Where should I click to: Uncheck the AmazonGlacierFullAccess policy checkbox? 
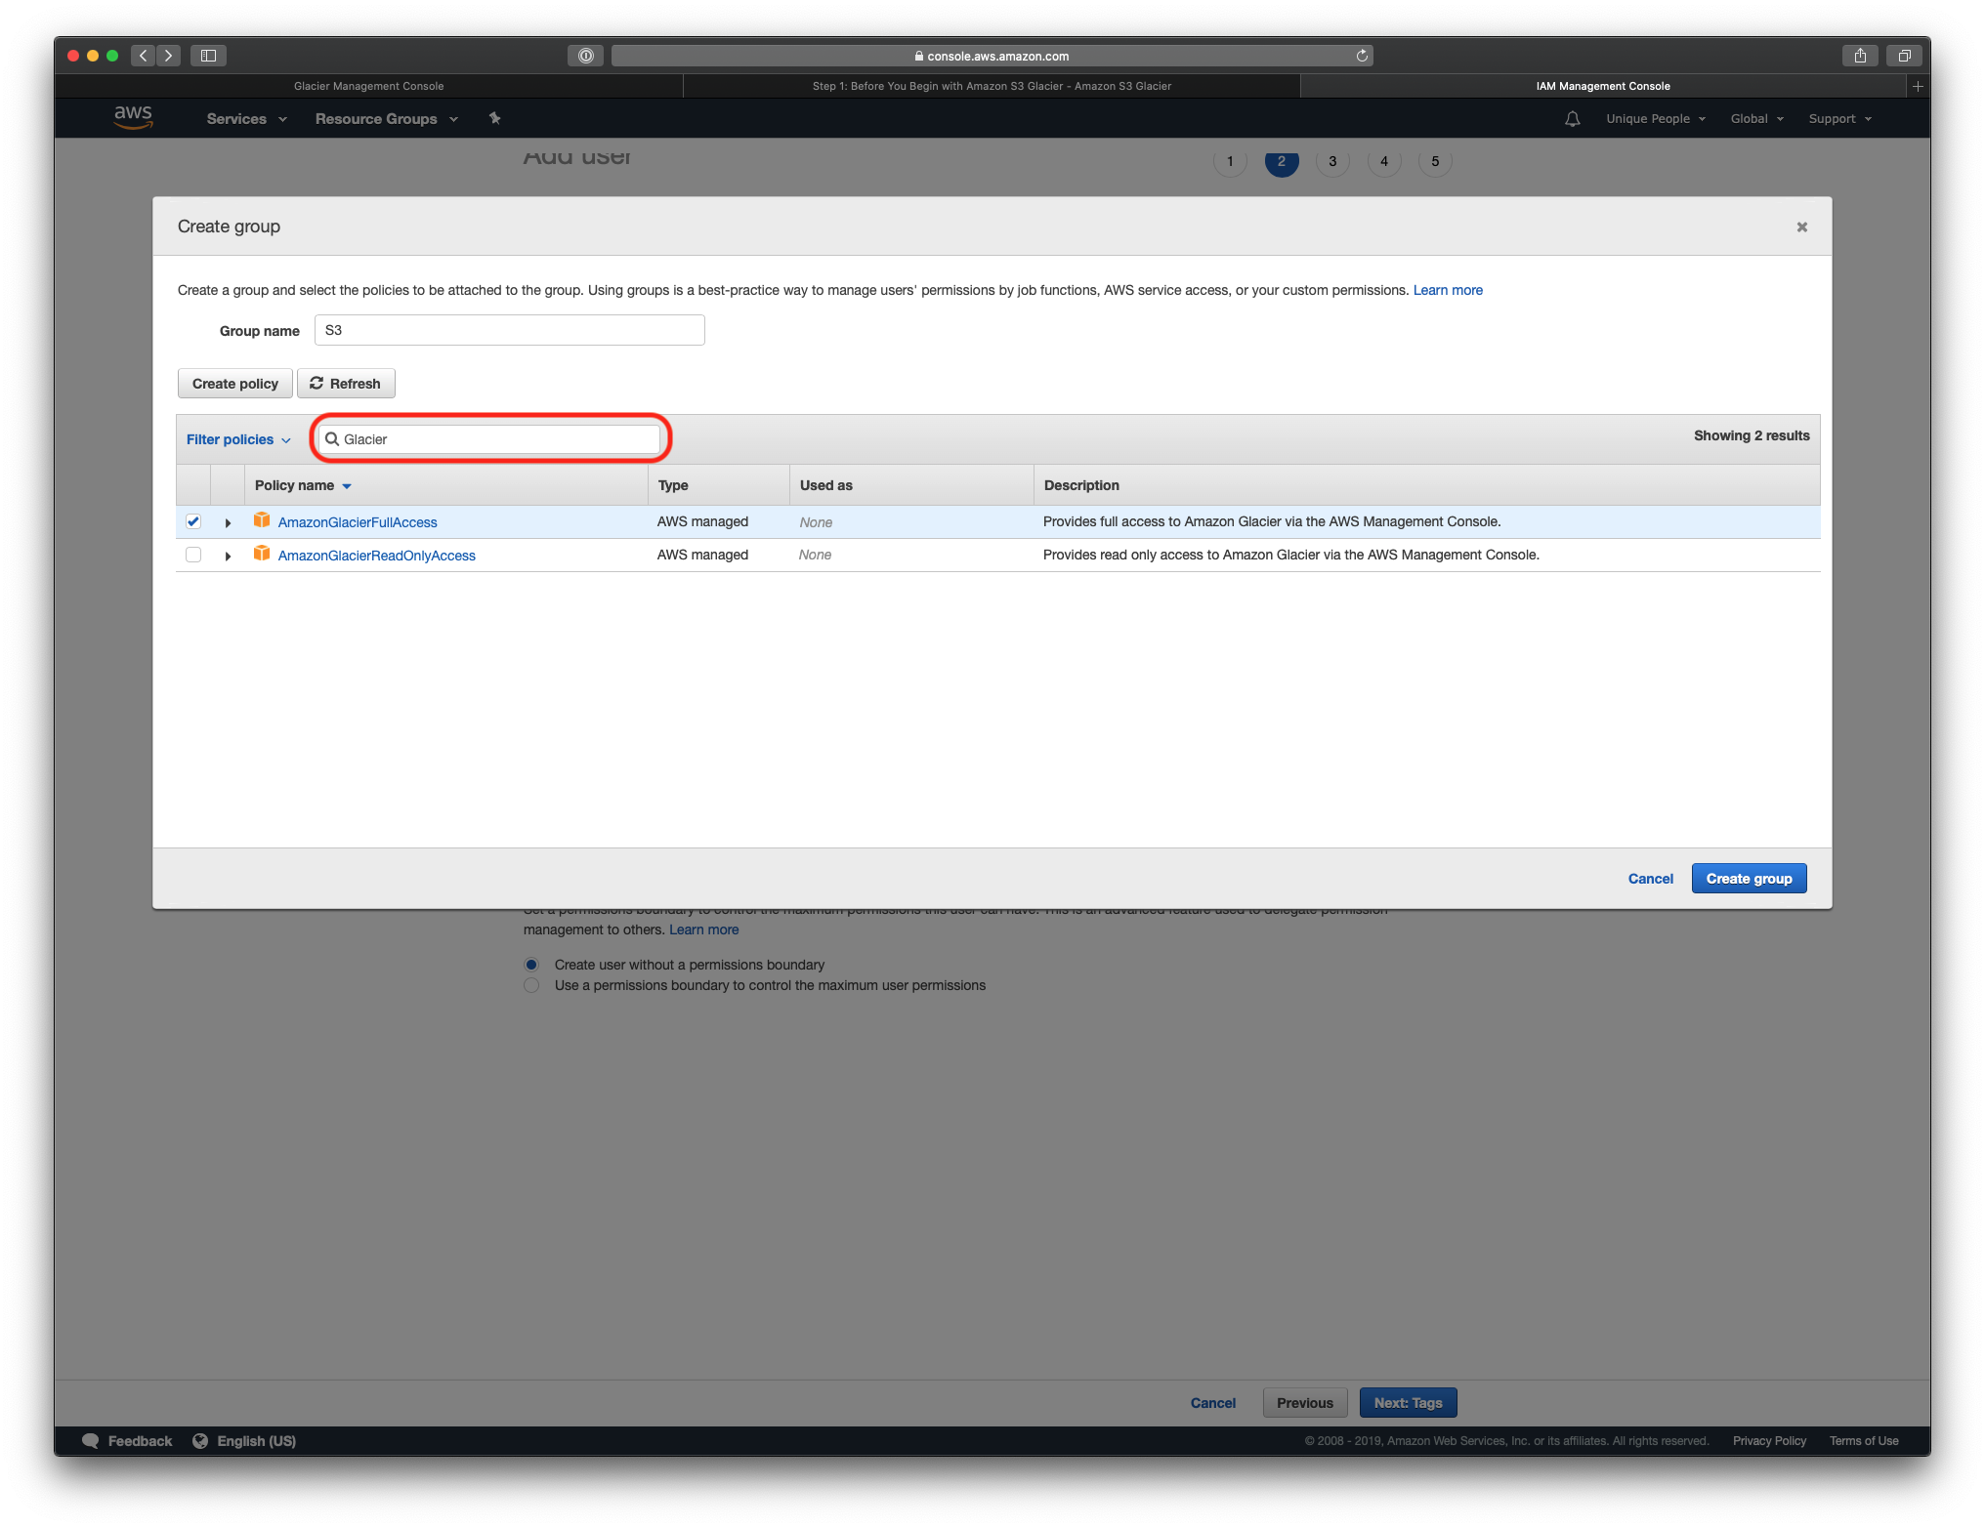[193, 521]
